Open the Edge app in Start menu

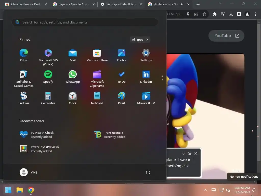tap(24, 55)
